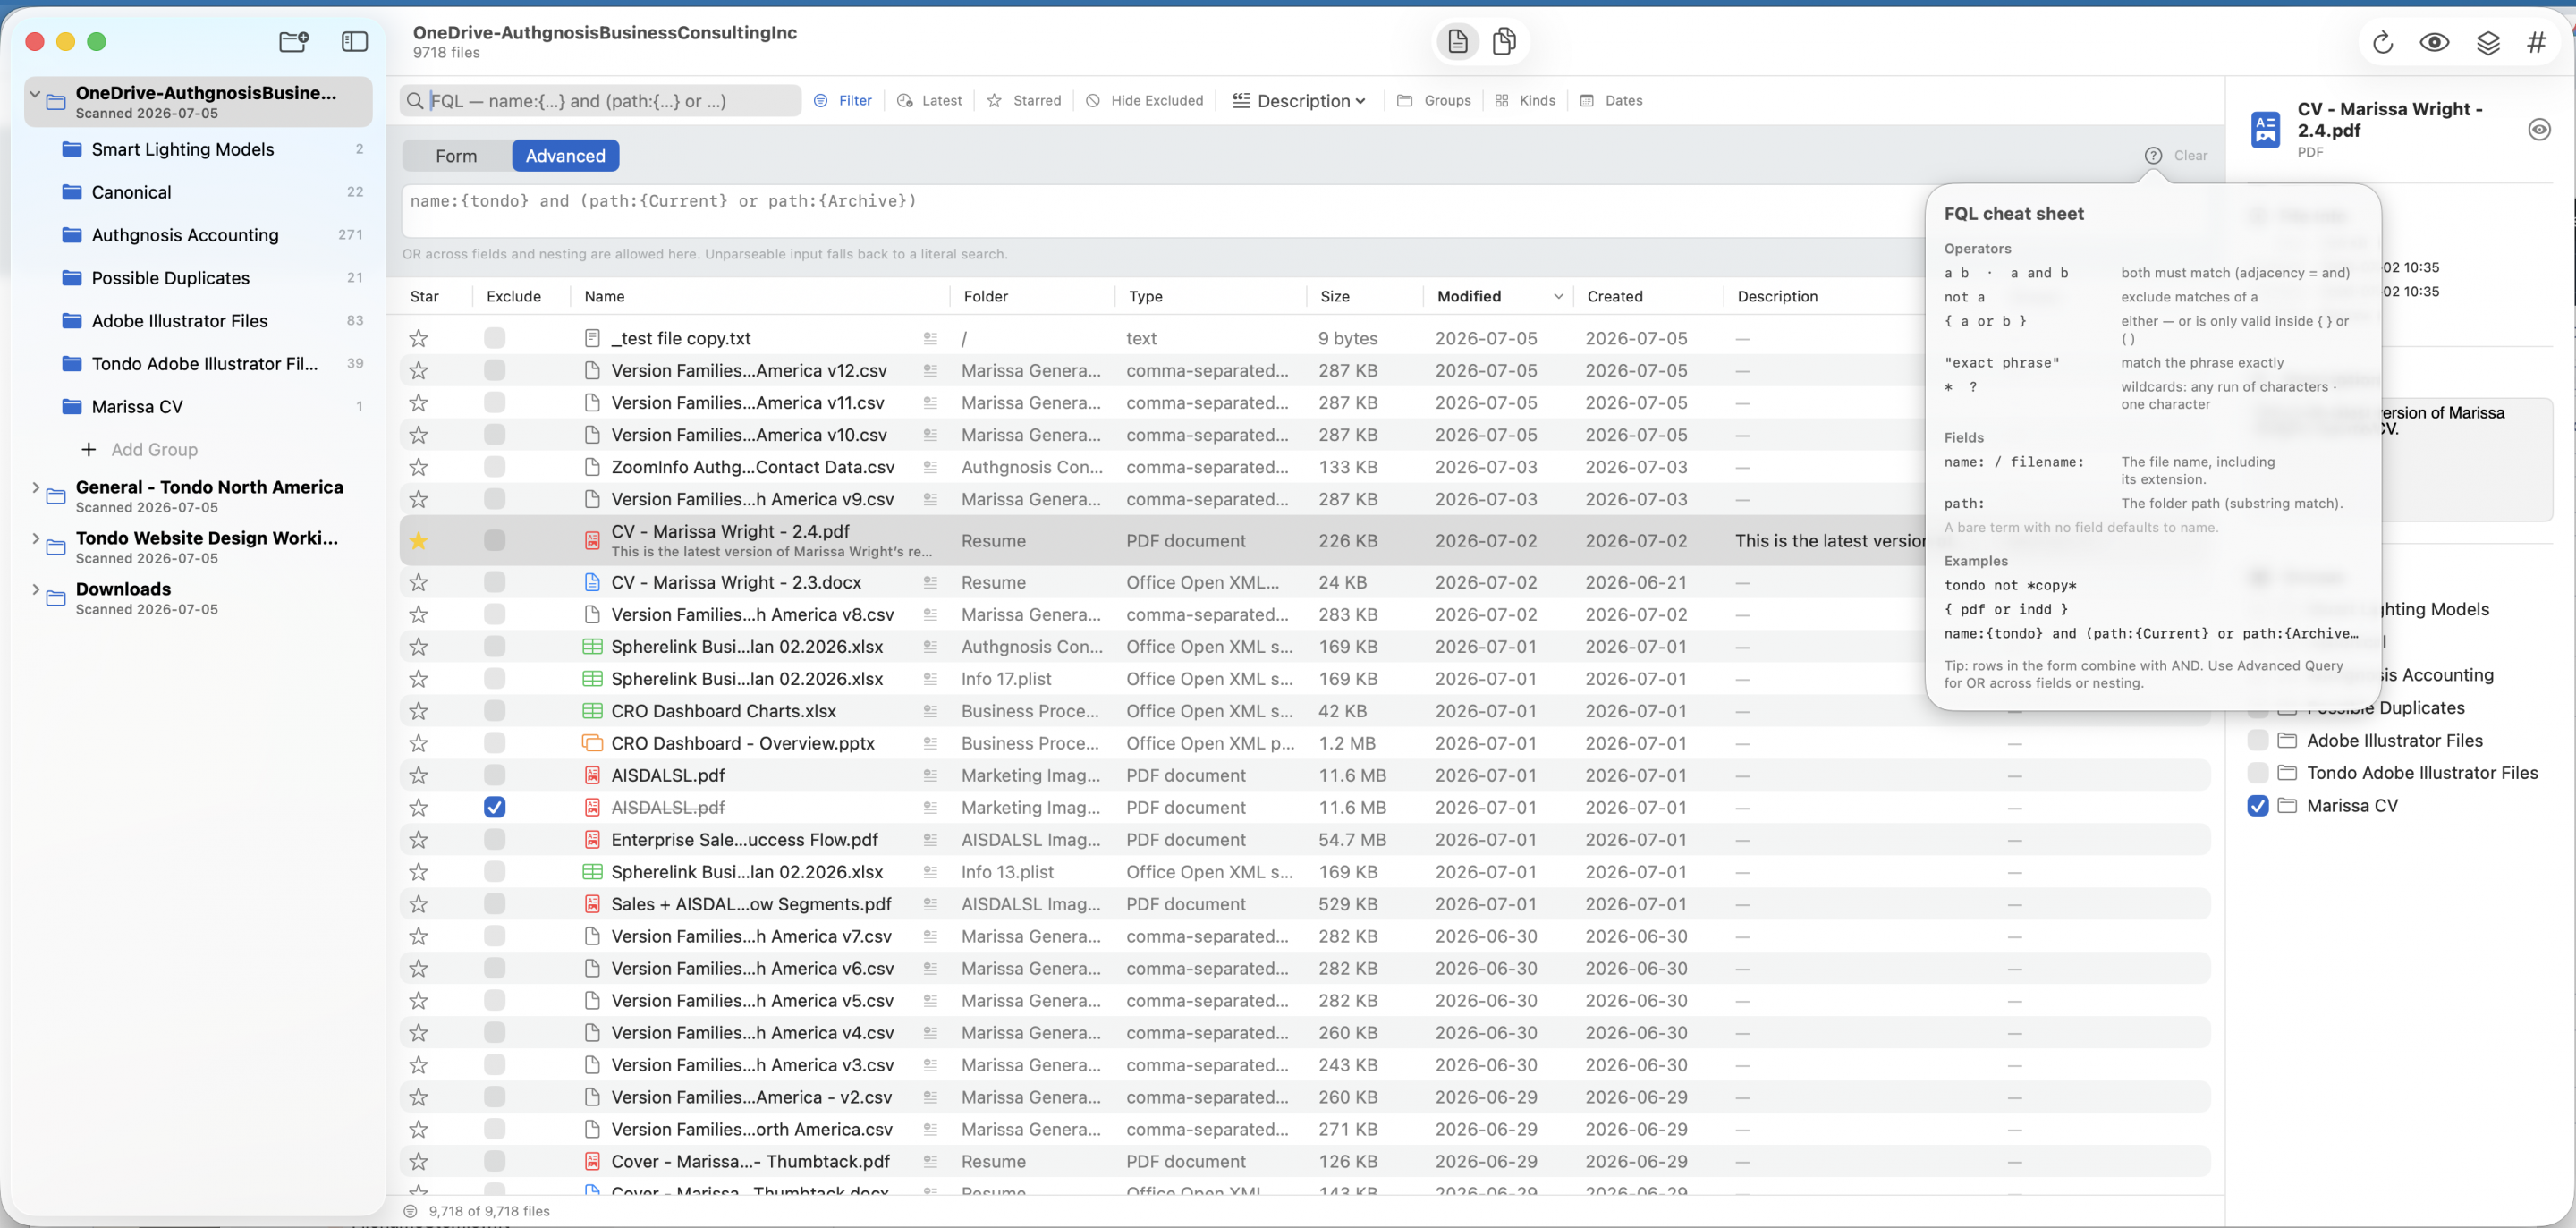This screenshot has height=1228, width=2576.
Task: Click description icon for ZoomInfo Contact Data.csv
Action: tap(930, 467)
